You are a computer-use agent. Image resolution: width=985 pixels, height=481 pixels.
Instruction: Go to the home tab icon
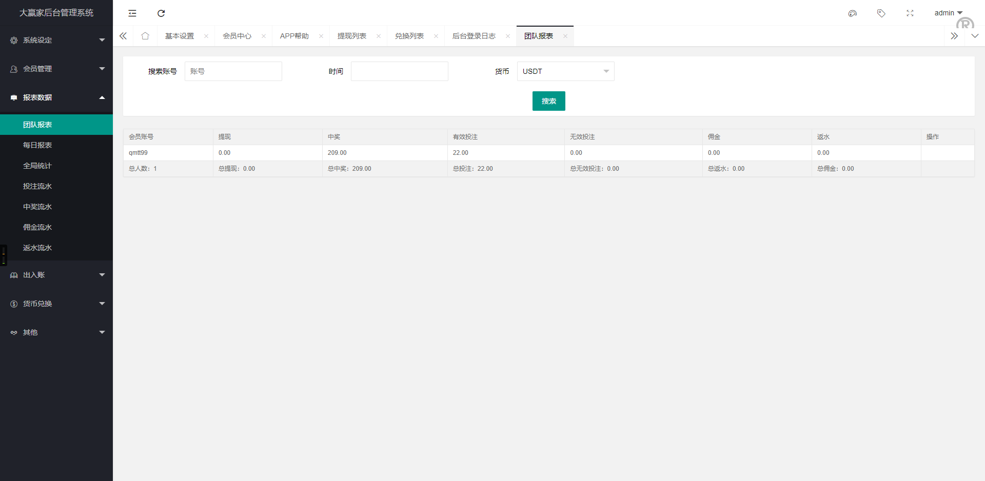(145, 36)
